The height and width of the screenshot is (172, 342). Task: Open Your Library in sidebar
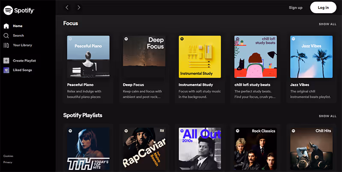(23, 45)
